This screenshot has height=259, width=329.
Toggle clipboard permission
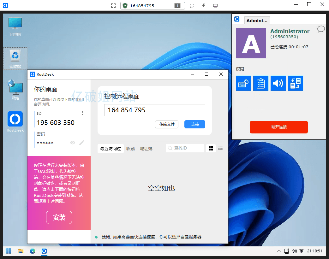tap(260, 83)
